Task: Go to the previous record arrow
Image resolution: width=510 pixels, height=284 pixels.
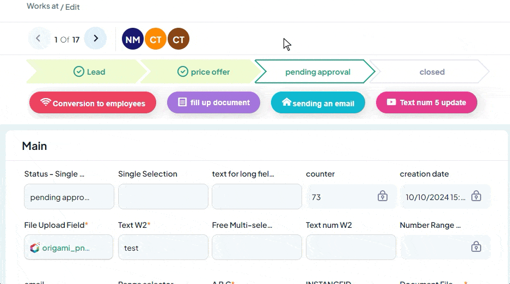Action: point(38,39)
